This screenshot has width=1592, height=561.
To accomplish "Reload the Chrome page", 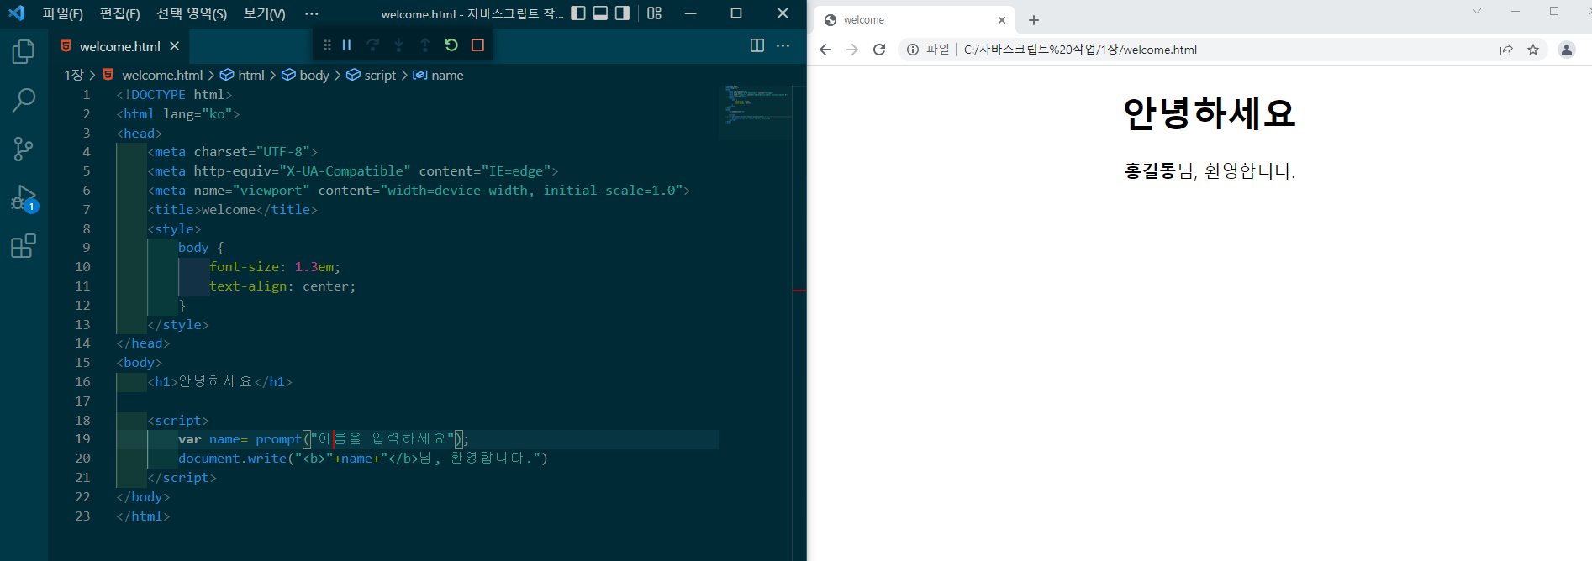I will point(879,50).
